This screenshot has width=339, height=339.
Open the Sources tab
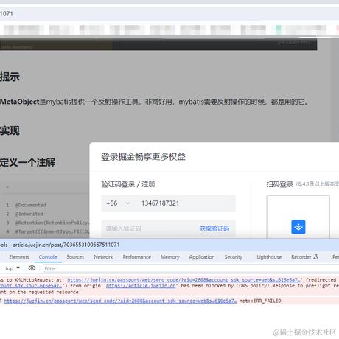coord(75,257)
